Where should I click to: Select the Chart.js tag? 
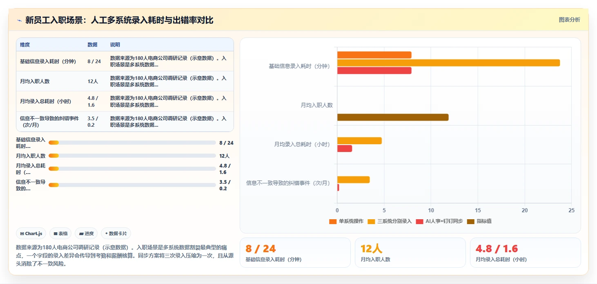31,233
